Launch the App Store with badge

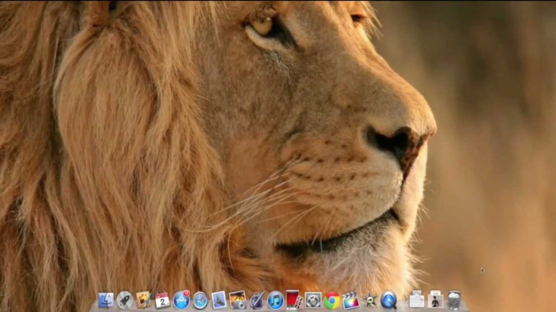(181, 300)
